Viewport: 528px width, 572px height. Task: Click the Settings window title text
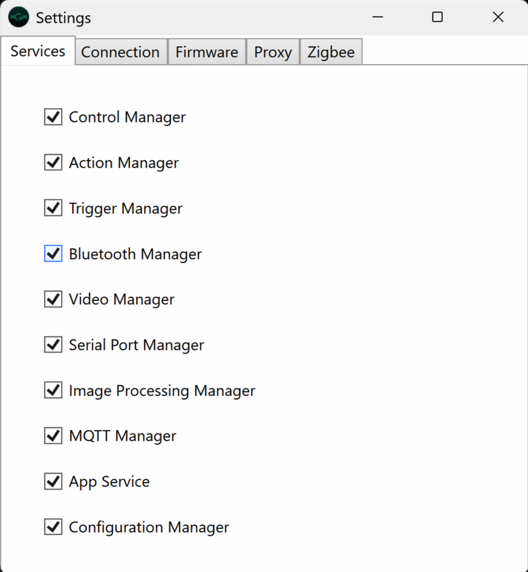pyautogui.click(x=63, y=18)
